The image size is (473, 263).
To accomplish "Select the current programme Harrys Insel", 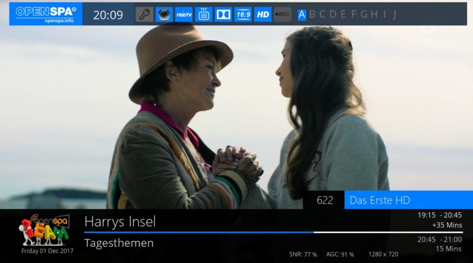I will 120,222.
